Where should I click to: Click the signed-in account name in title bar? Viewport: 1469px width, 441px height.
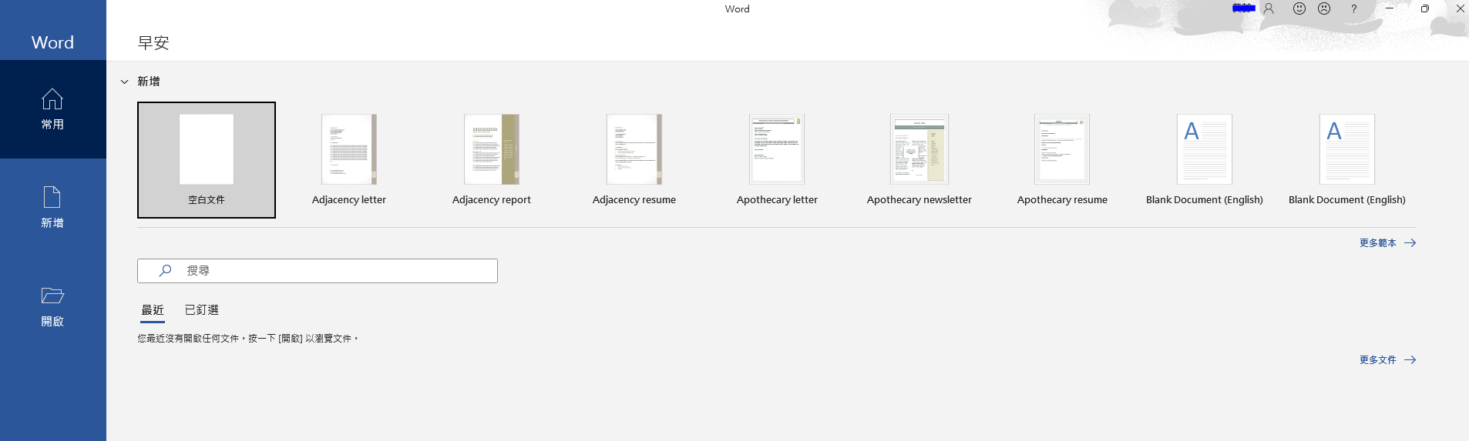tap(1244, 8)
